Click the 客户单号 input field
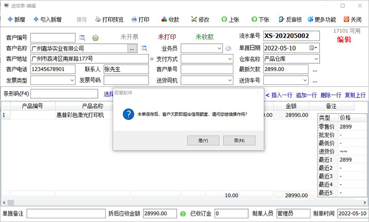 point(207,69)
